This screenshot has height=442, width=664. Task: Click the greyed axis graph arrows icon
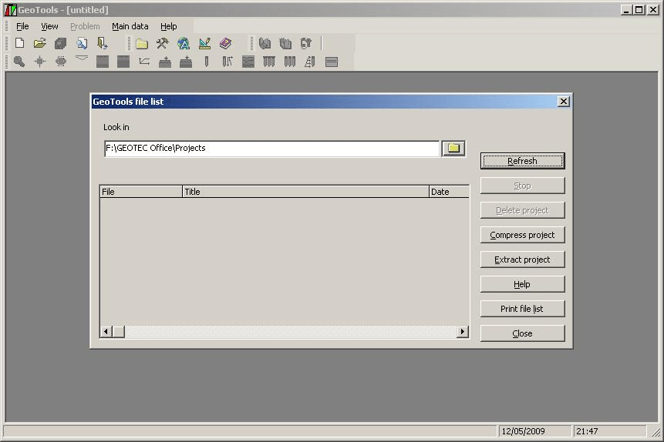click(144, 62)
